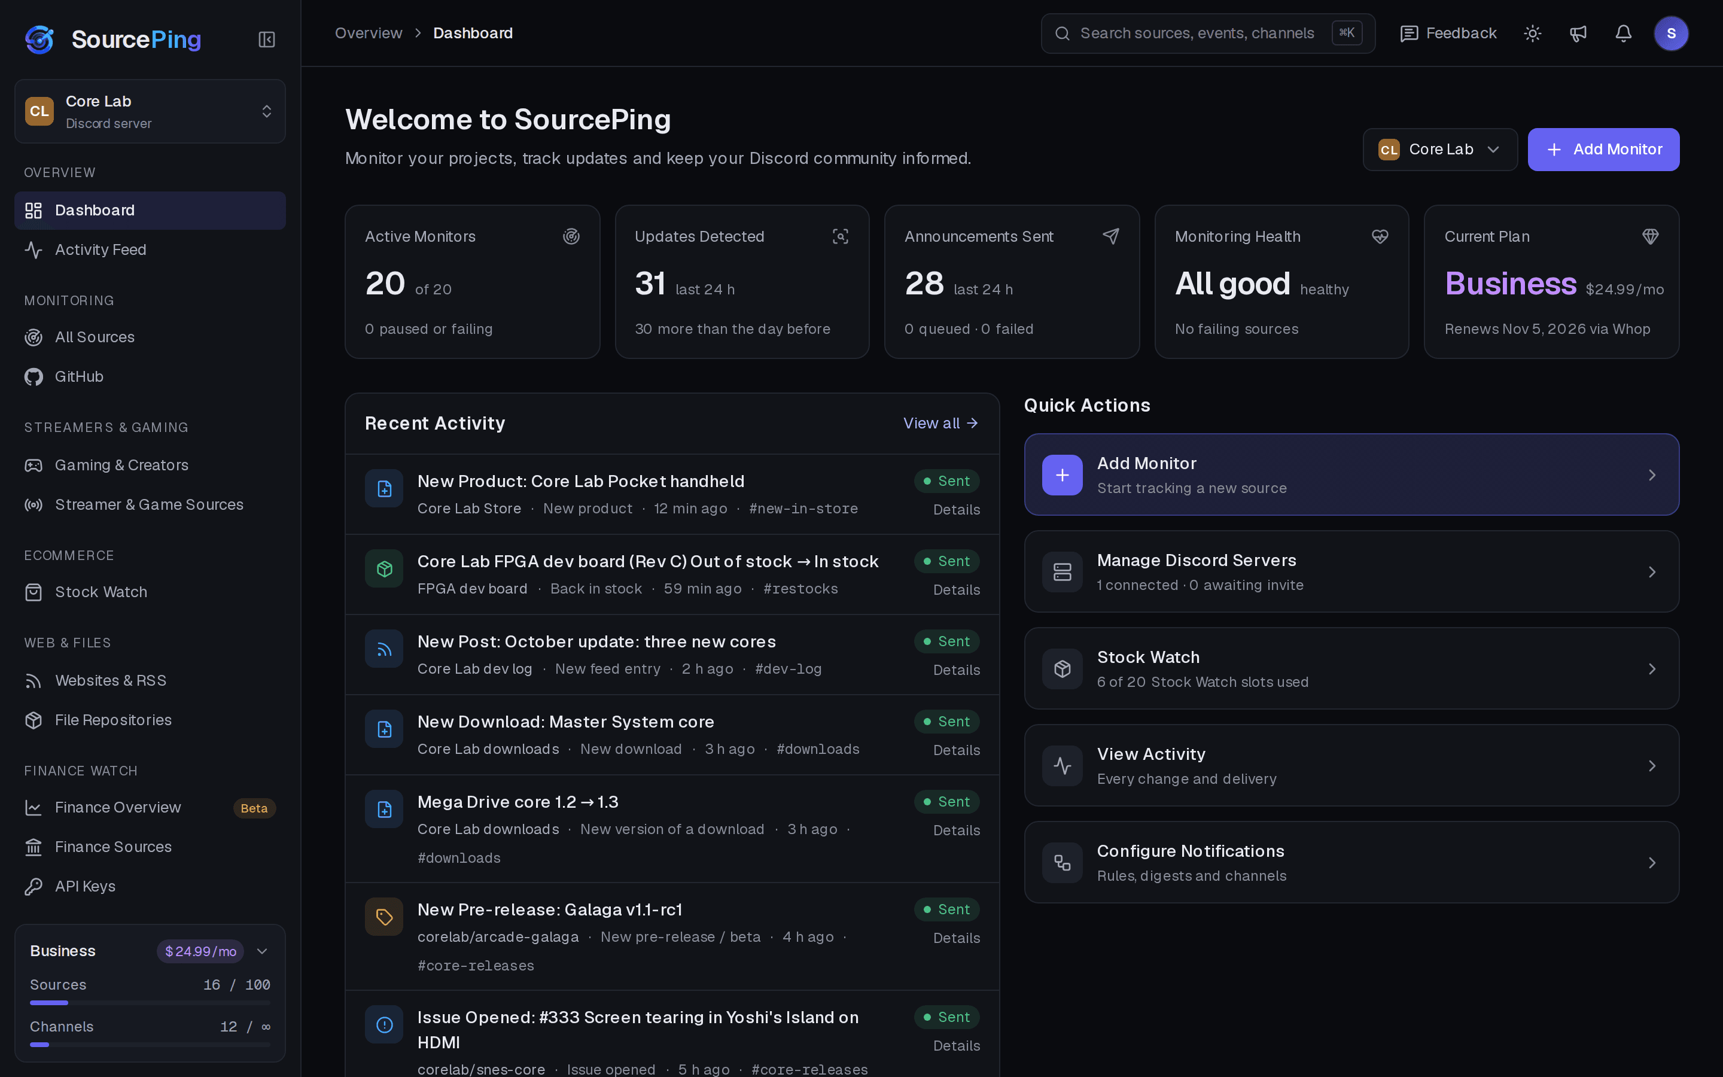Click the Active Monitors radar icon
The width and height of the screenshot is (1723, 1077).
(x=571, y=236)
